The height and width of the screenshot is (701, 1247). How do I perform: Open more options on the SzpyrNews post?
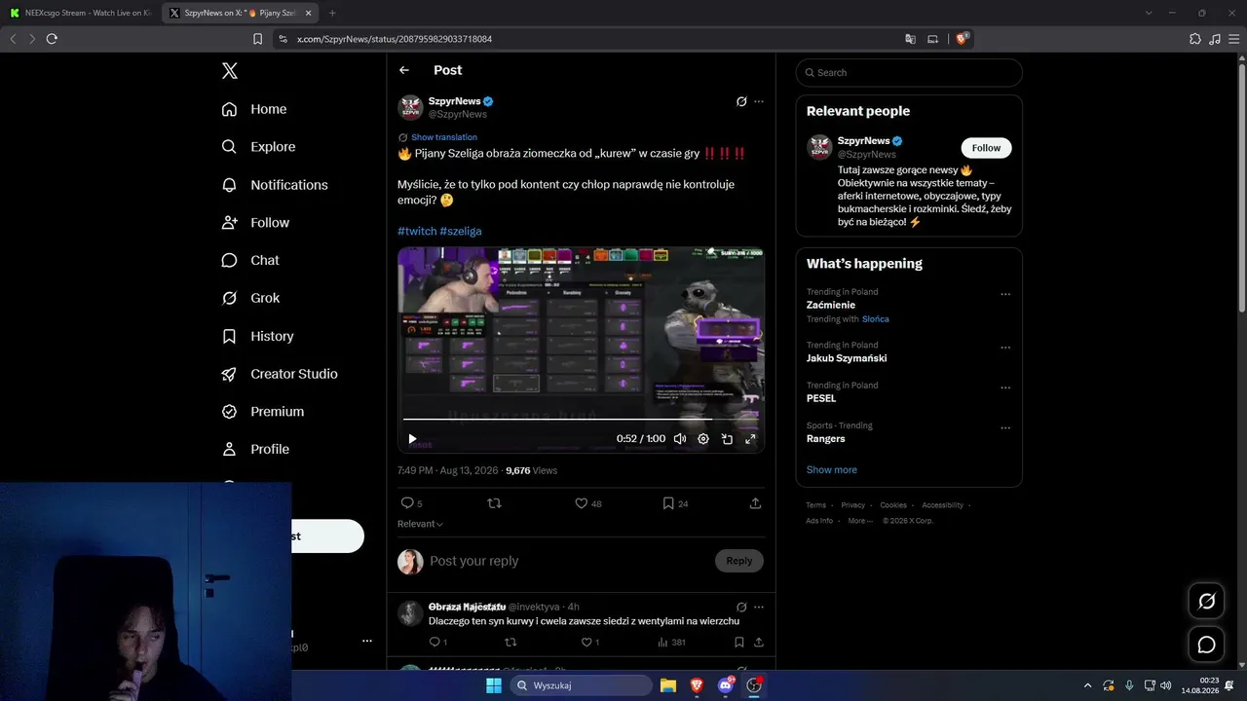tap(759, 101)
